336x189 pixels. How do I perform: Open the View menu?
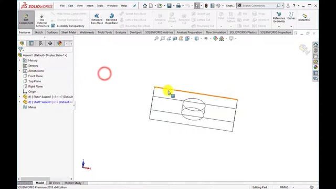click(x=80, y=6)
